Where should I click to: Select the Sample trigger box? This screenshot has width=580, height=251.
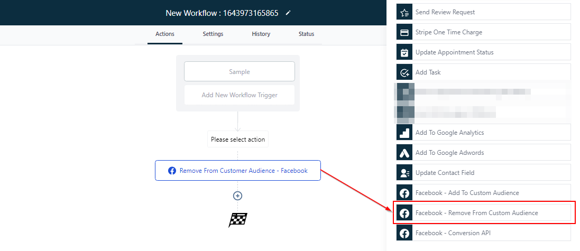tap(240, 71)
